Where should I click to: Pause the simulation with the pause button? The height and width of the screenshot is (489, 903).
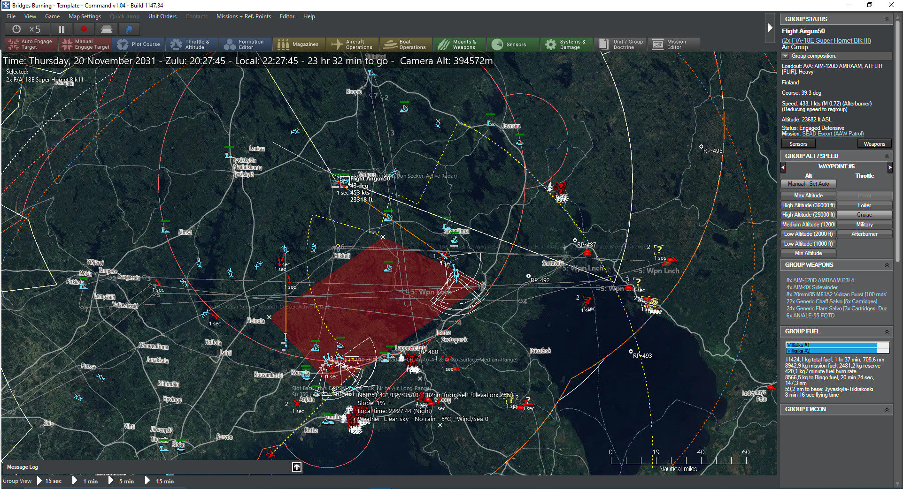click(x=62, y=29)
